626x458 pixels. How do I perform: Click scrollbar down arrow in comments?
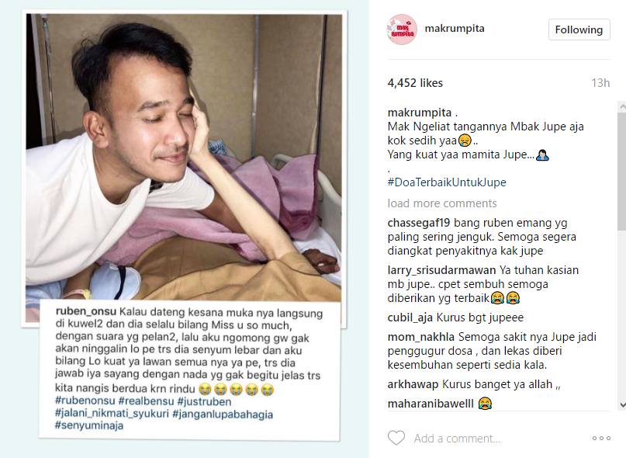pyautogui.click(x=622, y=404)
